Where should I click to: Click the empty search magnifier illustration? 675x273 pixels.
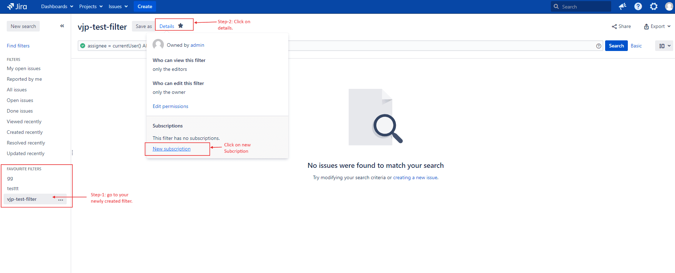(376, 117)
